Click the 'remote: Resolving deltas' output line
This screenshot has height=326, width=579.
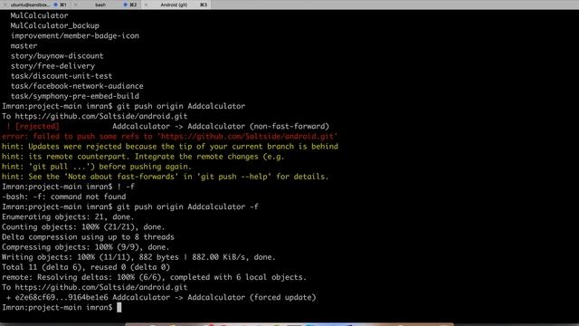tap(154, 277)
